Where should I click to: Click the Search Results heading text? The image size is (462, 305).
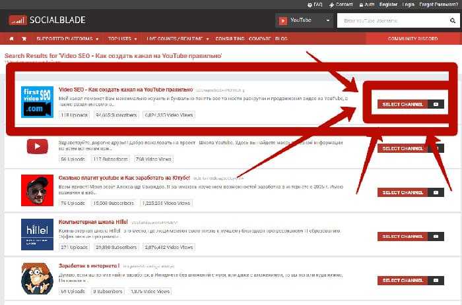[113, 56]
